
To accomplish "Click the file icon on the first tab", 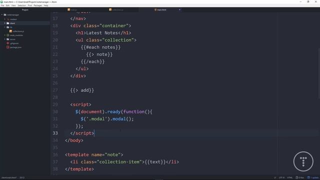I will pyautogui.click(x=69, y=9).
